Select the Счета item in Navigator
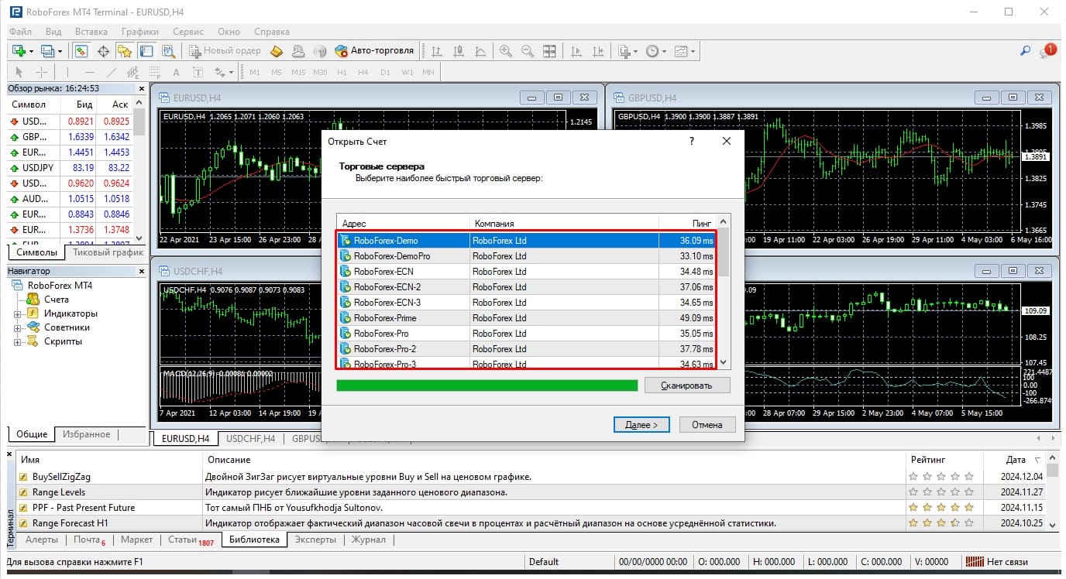Viewport: 1066px width, 579px height. coord(56,300)
